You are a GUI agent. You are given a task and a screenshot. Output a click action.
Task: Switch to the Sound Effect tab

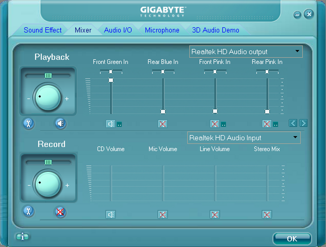43,30
